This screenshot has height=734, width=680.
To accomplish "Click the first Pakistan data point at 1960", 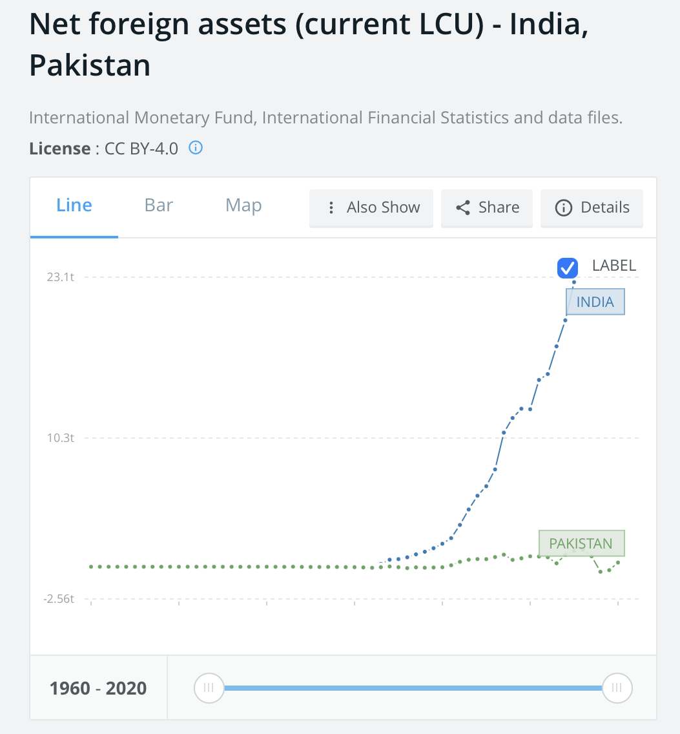I will tap(91, 567).
